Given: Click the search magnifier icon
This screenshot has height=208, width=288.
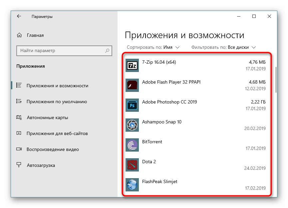Looking at the screenshot, I should pos(107,51).
